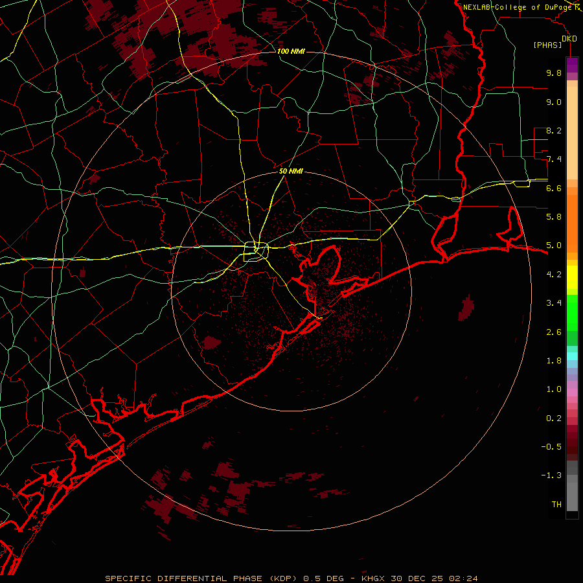
Task: Pick the pink band on color bar
Action: click(572, 393)
